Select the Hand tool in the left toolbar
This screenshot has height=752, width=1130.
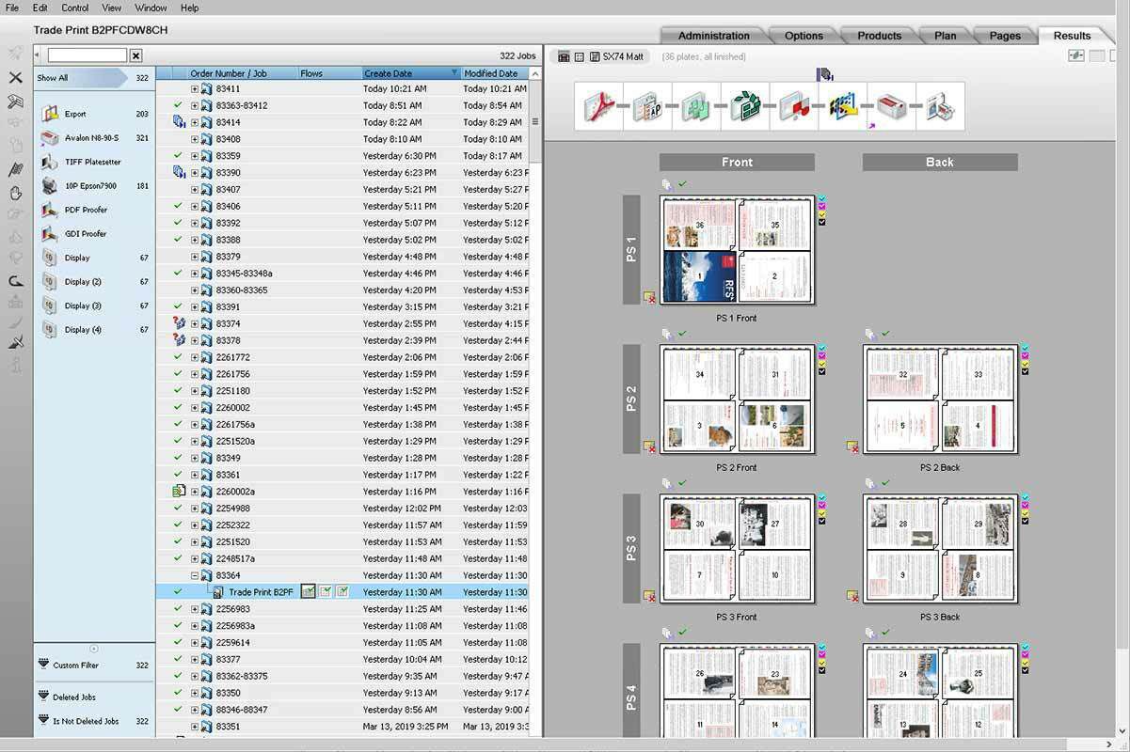(x=13, y=193)
